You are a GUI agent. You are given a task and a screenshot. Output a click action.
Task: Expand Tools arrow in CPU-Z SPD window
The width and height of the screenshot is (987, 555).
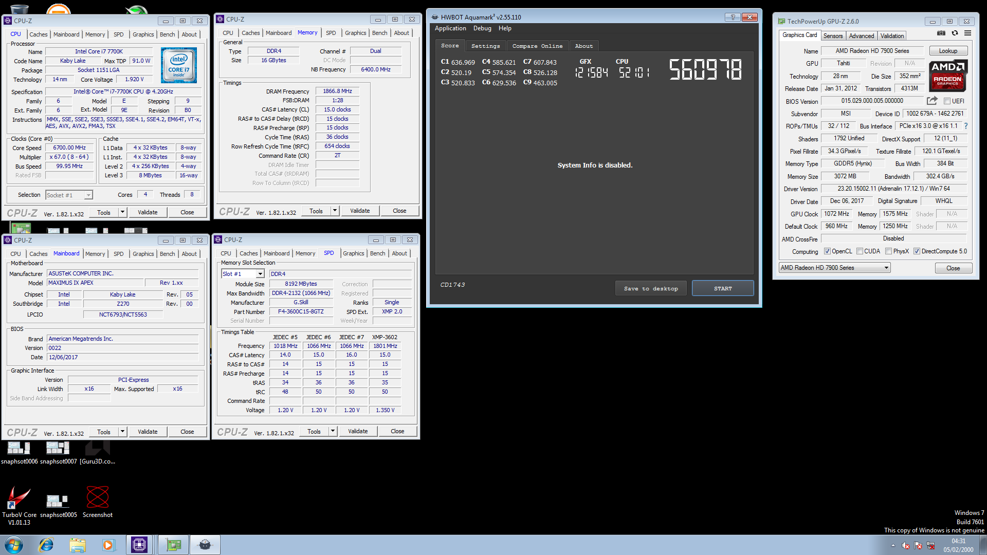(x=333, y=431)
